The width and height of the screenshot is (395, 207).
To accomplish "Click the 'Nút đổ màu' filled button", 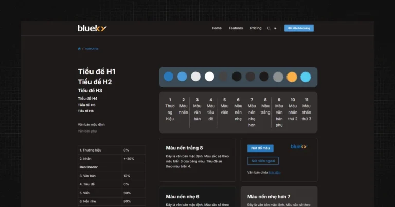I will (260, 148).
